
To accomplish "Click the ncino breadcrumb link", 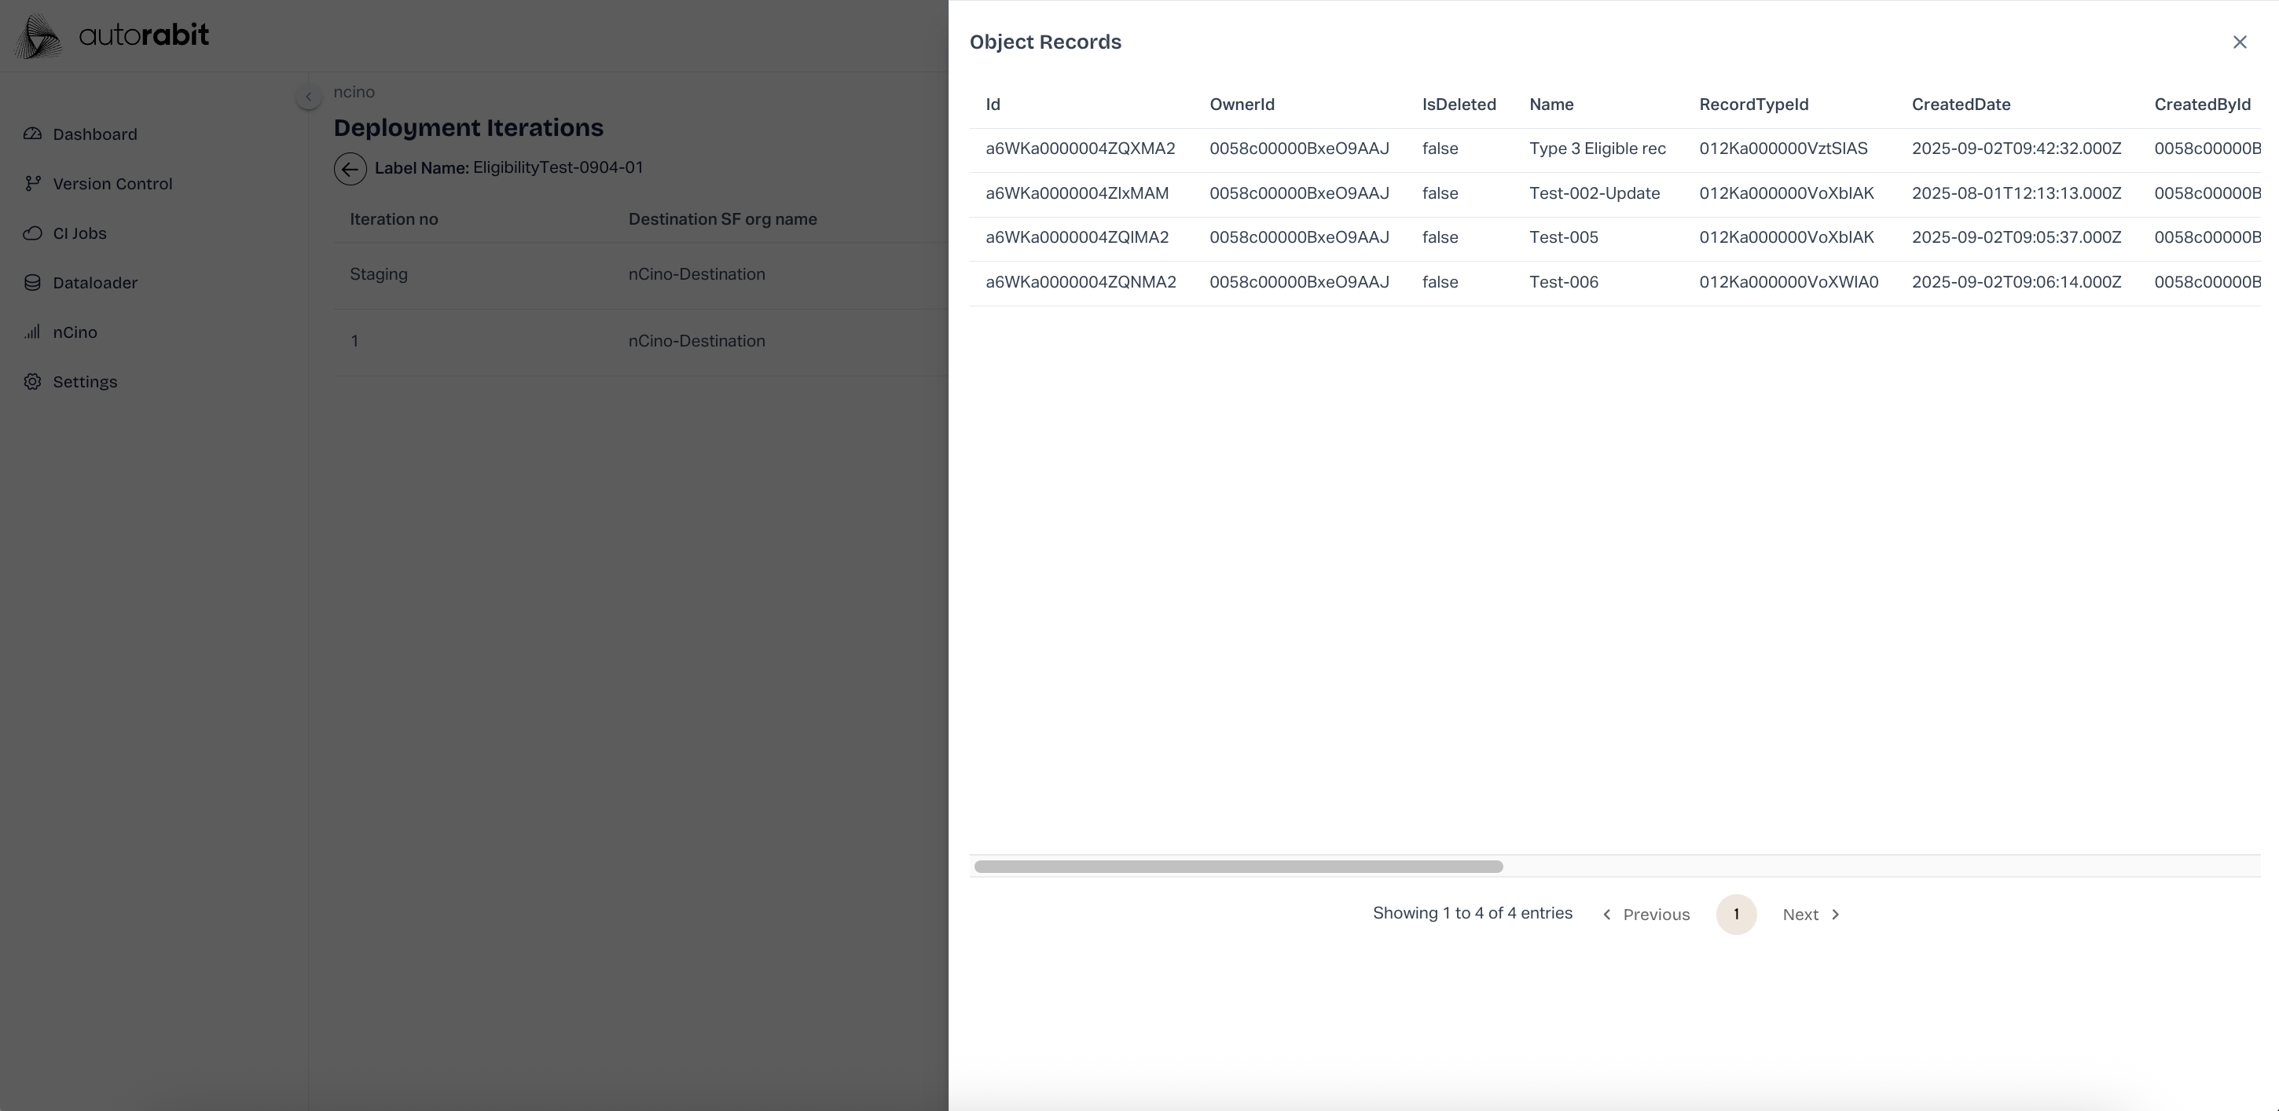I will 354,92.
